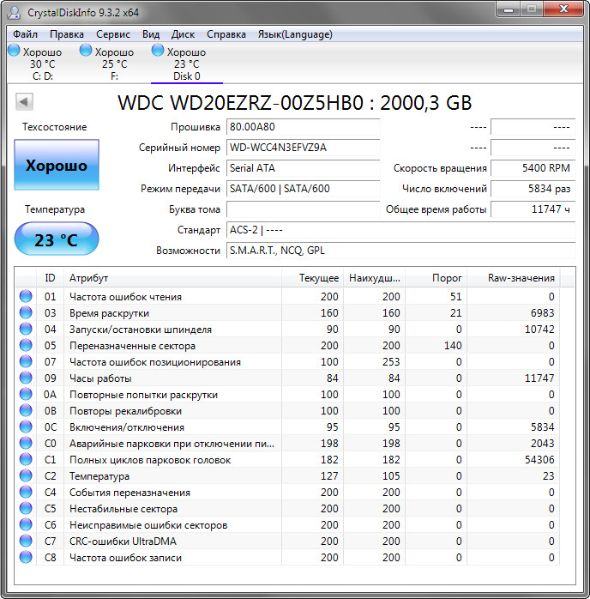Click status orb for attribute 0A row
The height and width of the screenshot is (599, 590).
pos(26,394)
